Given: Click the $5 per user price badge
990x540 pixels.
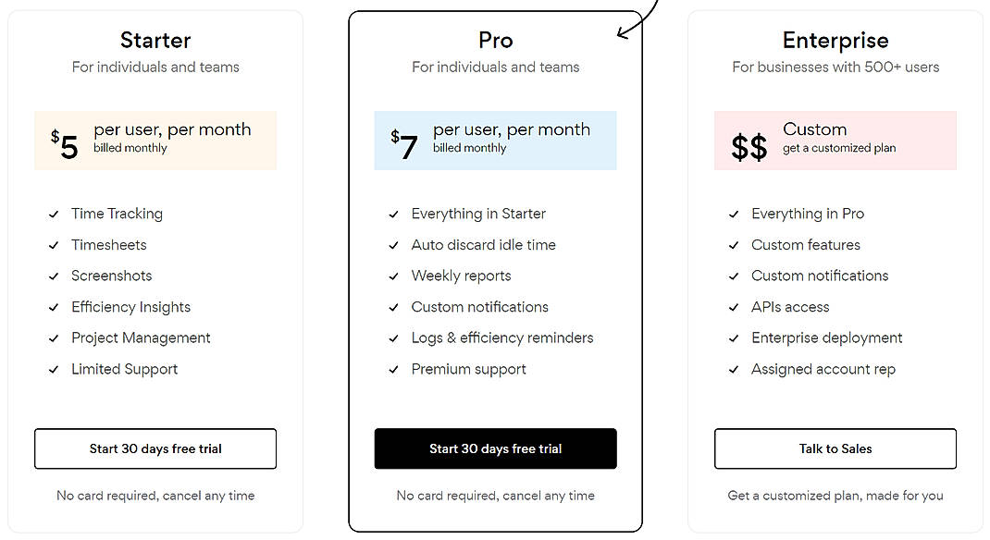Looking at the screenshot, I should pyautogui.click(x=155, y=141).
